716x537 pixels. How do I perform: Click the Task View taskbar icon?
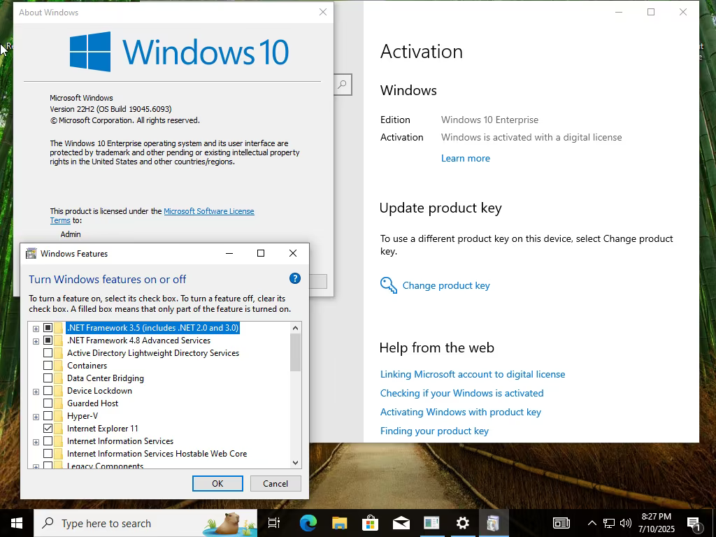pyautogui.click(x=274, y=523)
